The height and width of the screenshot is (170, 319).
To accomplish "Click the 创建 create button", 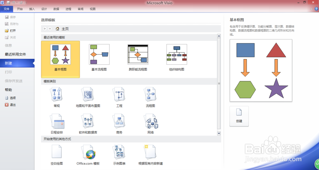I will [x=239, y=116].
